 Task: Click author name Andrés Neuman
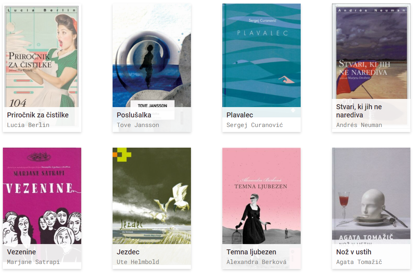359,125
